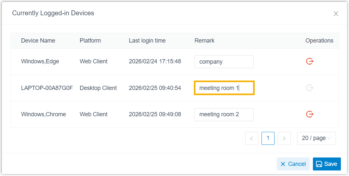The image size is (349, 176).
Task: Click the Windows,Chrome device name
Action: tap(43, 114)
